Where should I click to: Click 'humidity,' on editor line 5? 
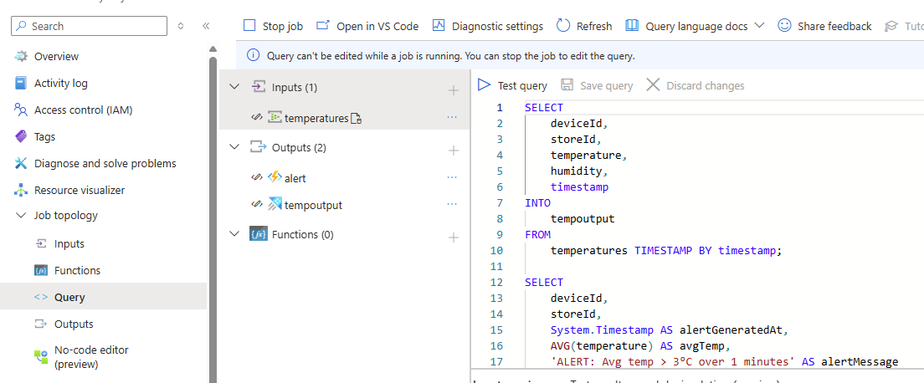pos(579,171)
